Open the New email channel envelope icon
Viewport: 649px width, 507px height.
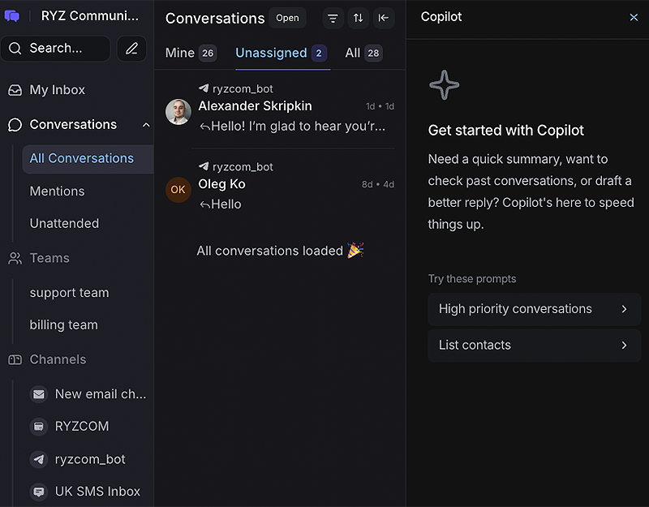click(39, 393)
